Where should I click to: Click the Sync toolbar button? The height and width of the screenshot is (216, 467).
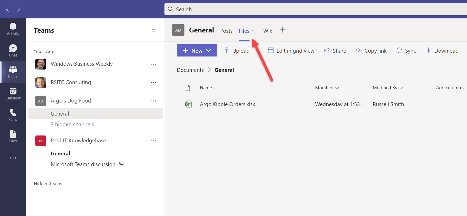pyautogui.click(x=406, y=51)
